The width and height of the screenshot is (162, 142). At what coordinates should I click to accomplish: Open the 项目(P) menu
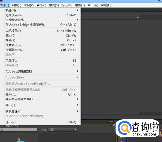(x=29, y=5)
